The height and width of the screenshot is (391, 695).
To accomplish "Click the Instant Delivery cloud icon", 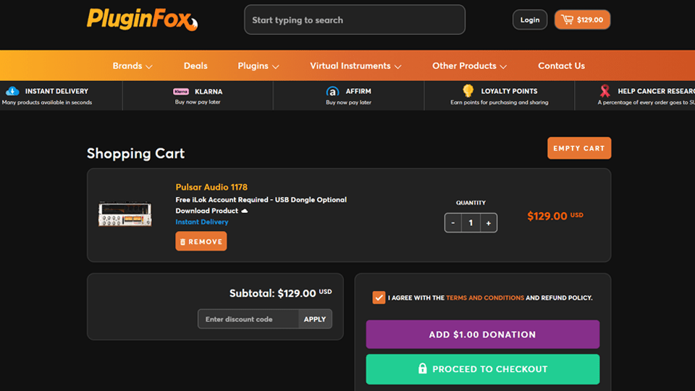I will click(x=12, y=91).
